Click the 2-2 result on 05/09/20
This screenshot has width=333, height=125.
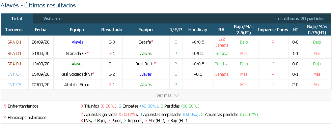[112, 74]
